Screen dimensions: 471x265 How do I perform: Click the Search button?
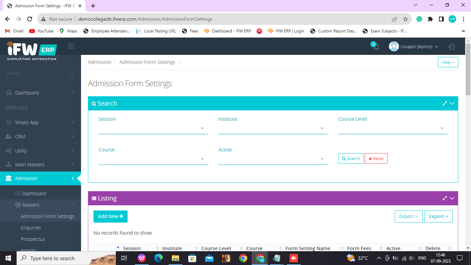point(351,158)
